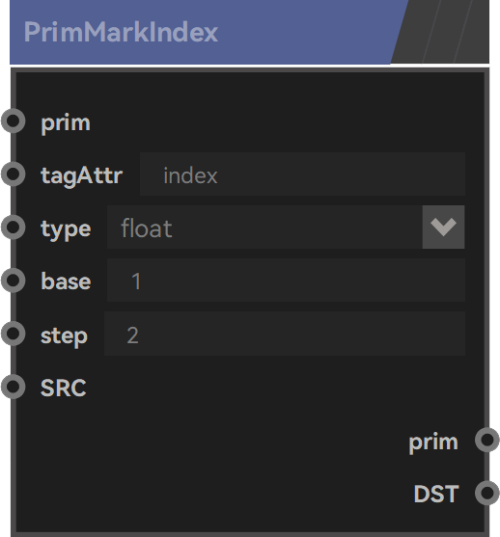Click the output prim text label
Screen dimensions: 500x537
pos(433,443)
